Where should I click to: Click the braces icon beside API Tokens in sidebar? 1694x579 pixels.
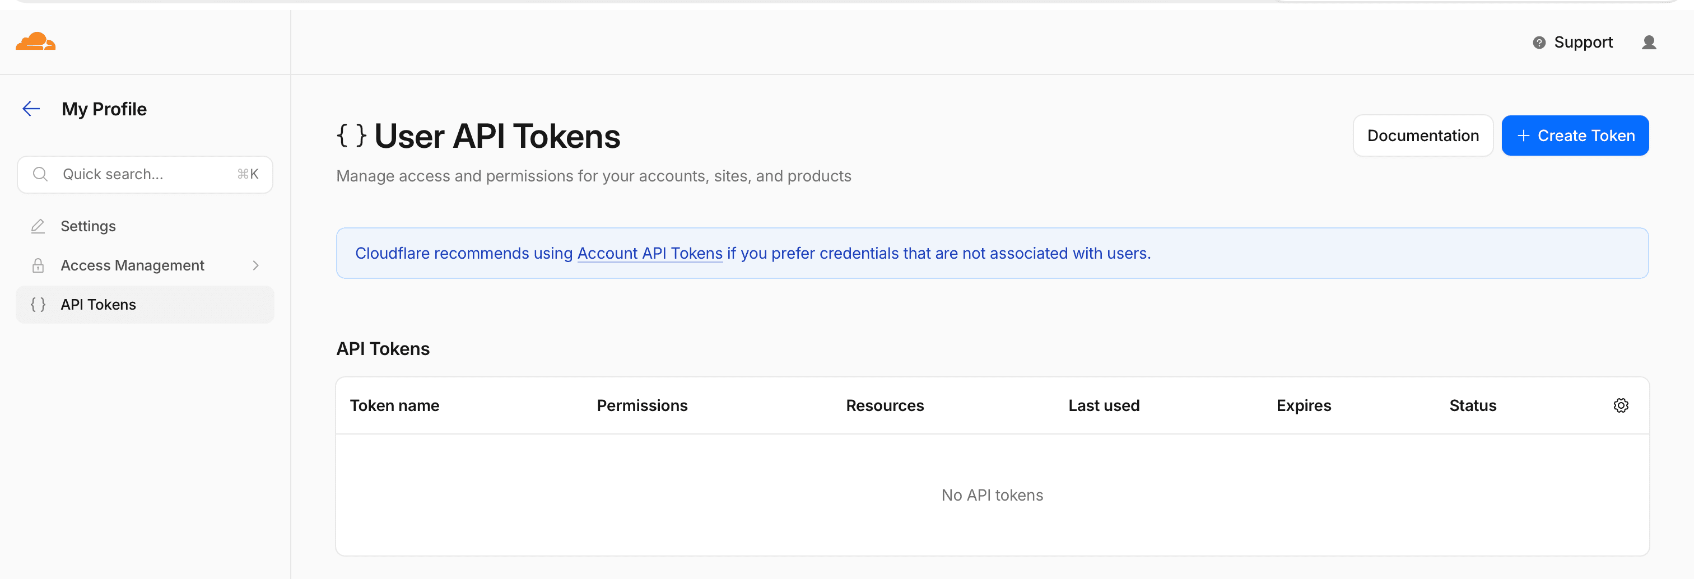[x=38, y=304]
